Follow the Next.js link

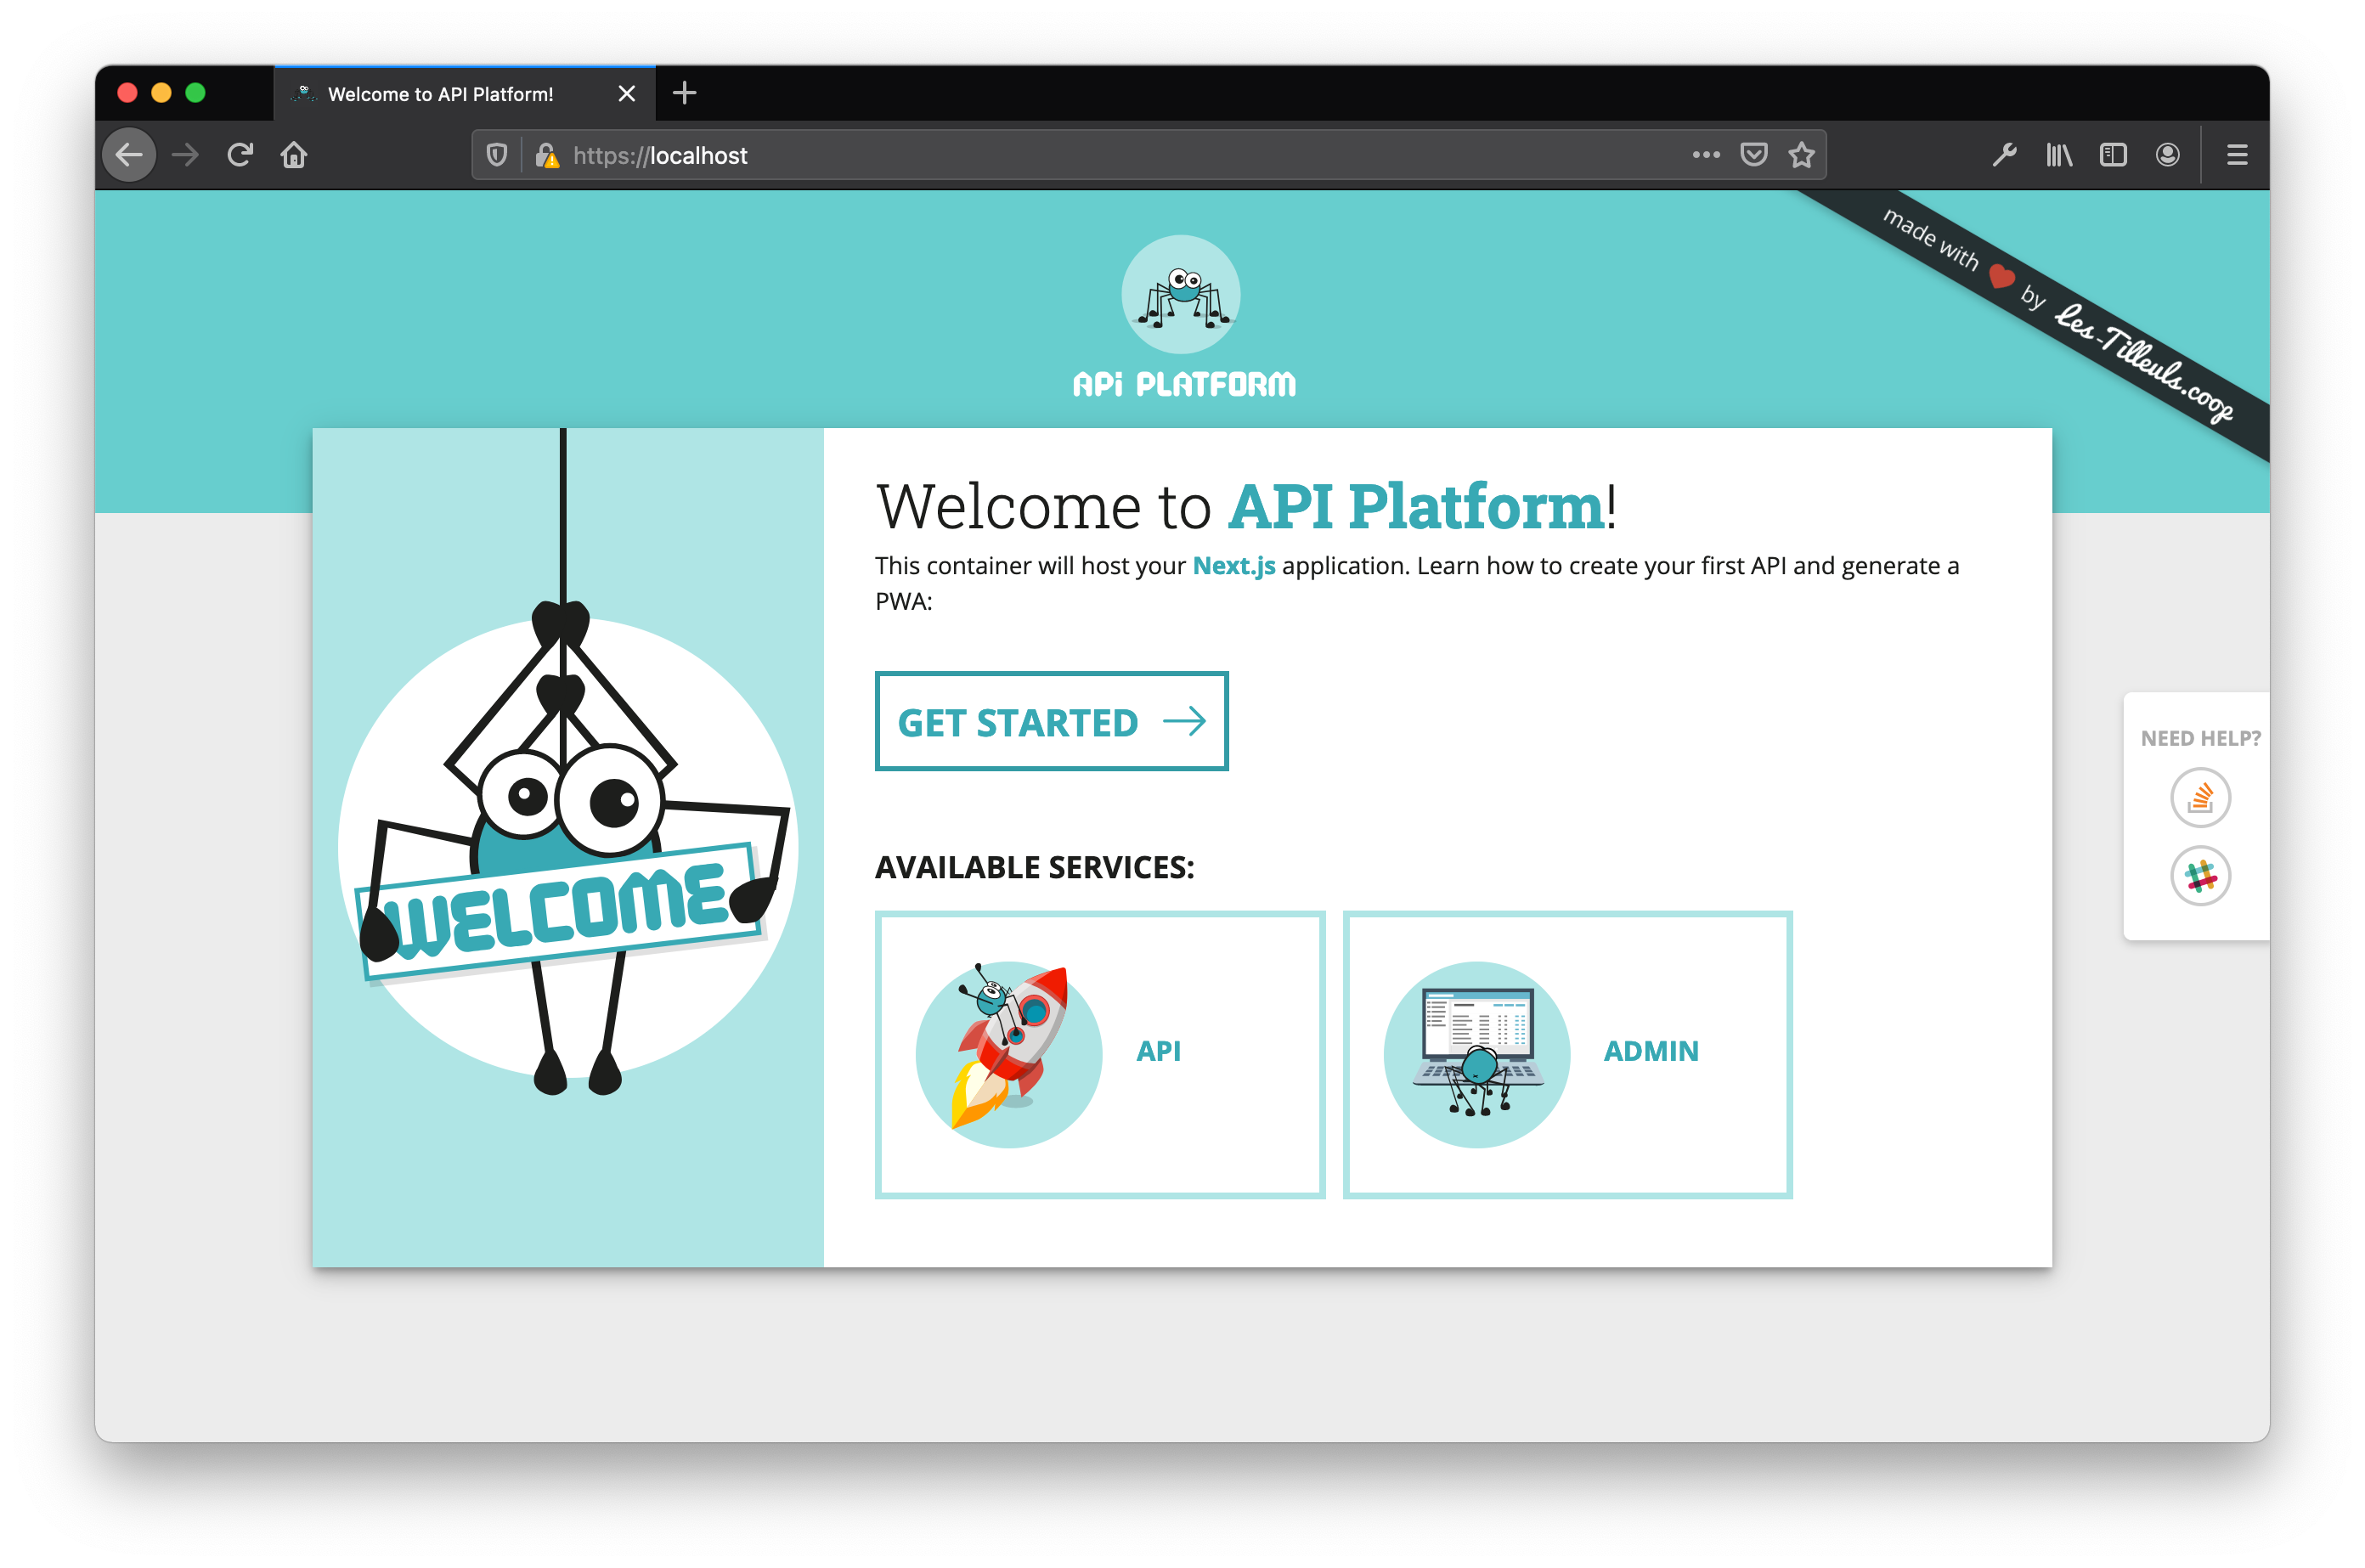pos(1233,566)
